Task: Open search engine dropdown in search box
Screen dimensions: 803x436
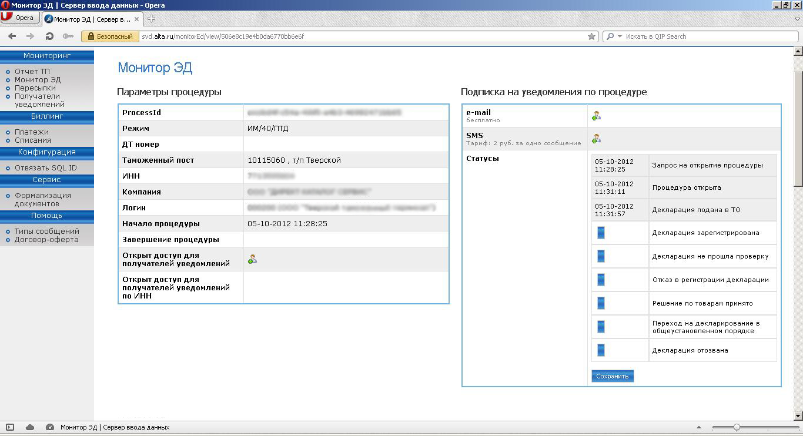Action: click(614, 36)
